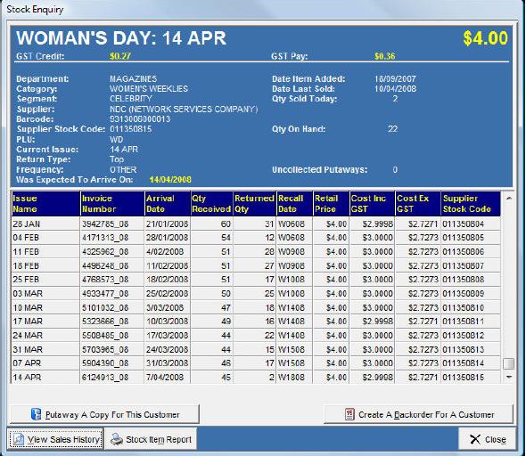Click the Putaway A Copy book icon

[36, 414]
